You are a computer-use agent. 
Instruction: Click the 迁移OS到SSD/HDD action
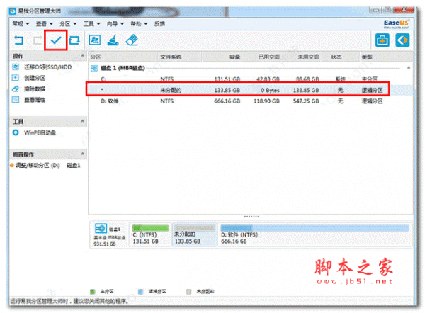[x=48, y=67]
